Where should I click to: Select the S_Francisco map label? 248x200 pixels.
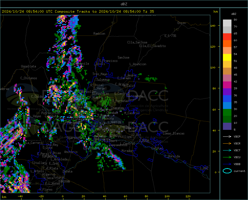108,61
